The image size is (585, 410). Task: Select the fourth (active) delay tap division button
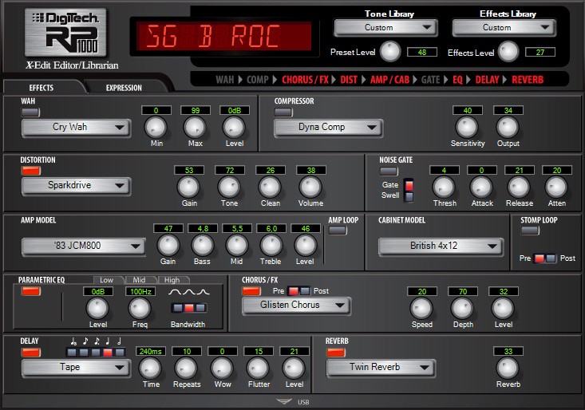[108, 353]
